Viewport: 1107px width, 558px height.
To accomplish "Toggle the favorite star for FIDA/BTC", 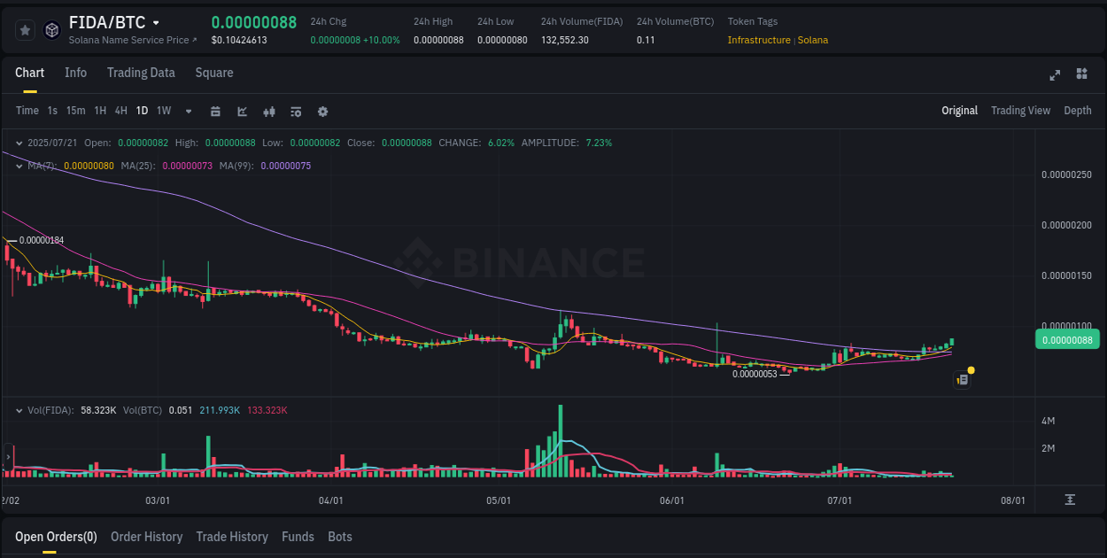I will 25,29.
